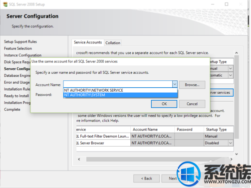Select the Instance Configuration step
Screen dimensions: 251x188
pos(23,55)
